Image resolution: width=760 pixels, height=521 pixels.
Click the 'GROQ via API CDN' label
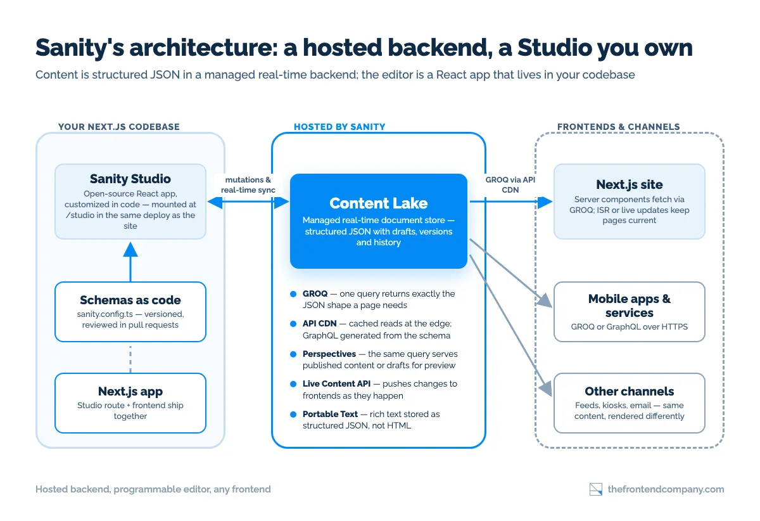(511, 184)
